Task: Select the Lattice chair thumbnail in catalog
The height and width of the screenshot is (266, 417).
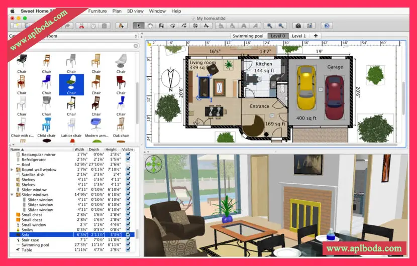Action: (71, 124)
